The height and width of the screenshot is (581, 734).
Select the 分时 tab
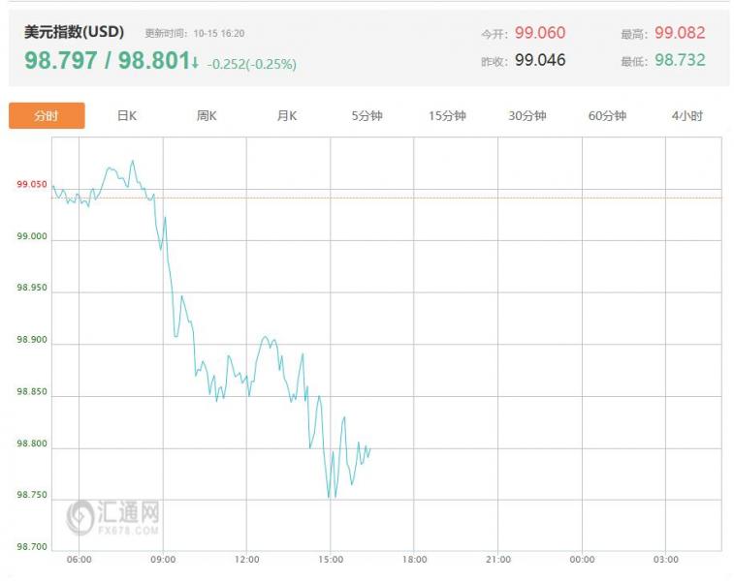pyautogui.click(x=47, y=116)
